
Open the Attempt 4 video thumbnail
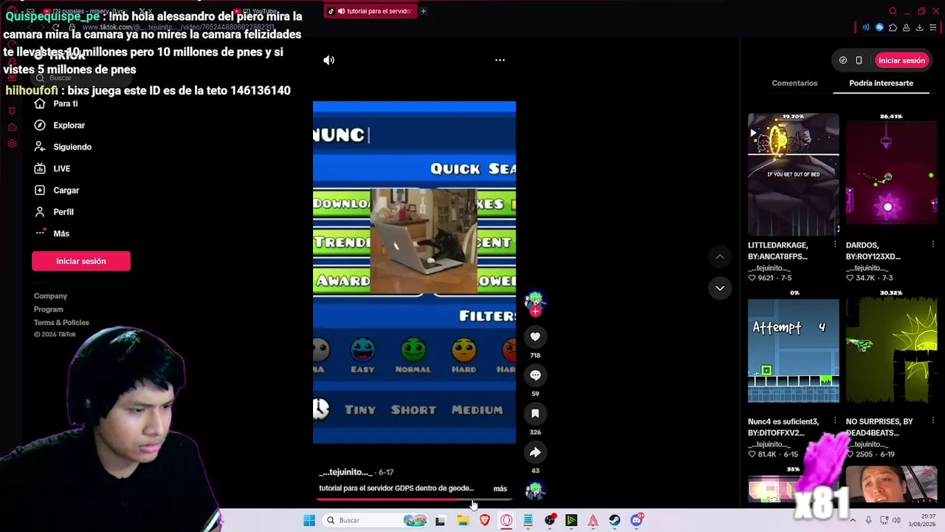pos(794,351)
